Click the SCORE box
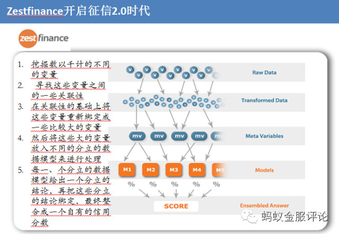The height and width of the screenshot is (234, 339). 176,206
